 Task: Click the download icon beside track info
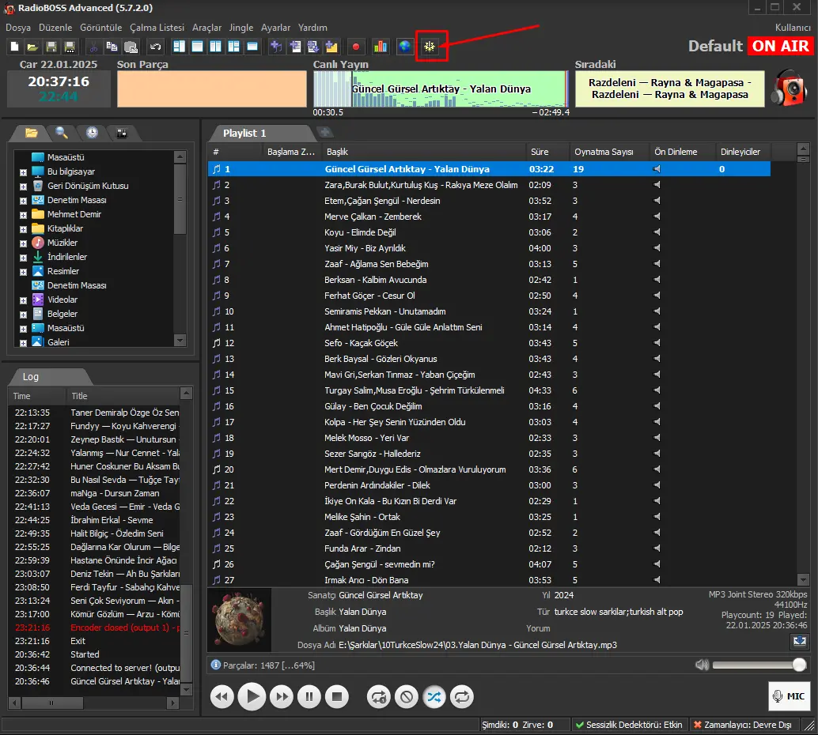[x=800, y=641]
